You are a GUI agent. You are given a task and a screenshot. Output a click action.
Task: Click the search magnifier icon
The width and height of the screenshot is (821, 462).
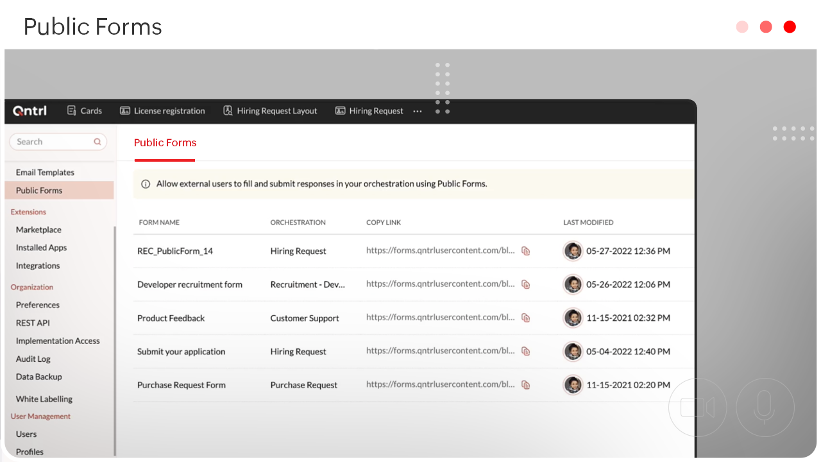pyautogui.click(x=97, y=142)
